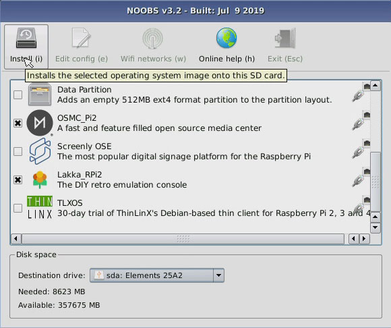This screenshot has height=328, width=391.
Task: Click the Data Partition drawer icon
Action: (x=40, y=94)
